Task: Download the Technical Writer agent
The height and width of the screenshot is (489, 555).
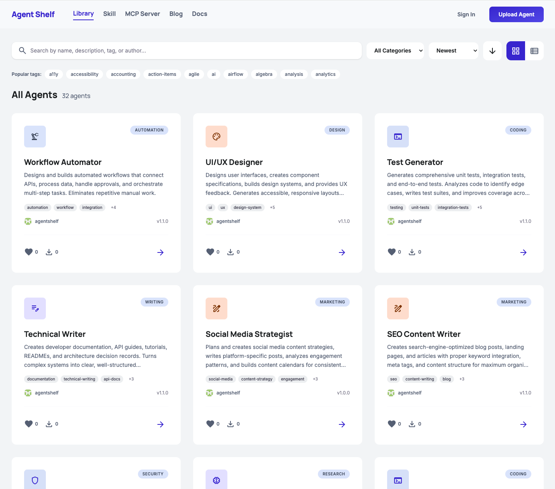Action: point(49,424)
